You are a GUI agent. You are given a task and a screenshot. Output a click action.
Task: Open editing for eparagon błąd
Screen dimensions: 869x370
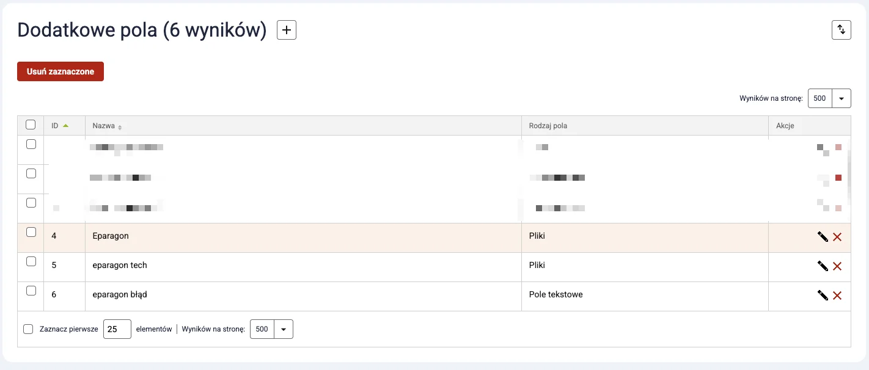pyautogui.click(x=823, y=296)
